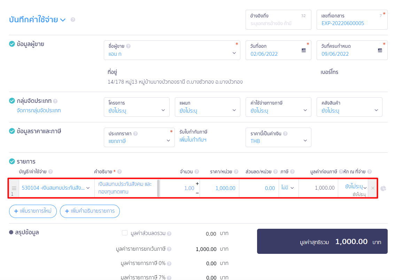Click the address text 14/178 หมู่13

pyautogui.click(x=175, y=82)
